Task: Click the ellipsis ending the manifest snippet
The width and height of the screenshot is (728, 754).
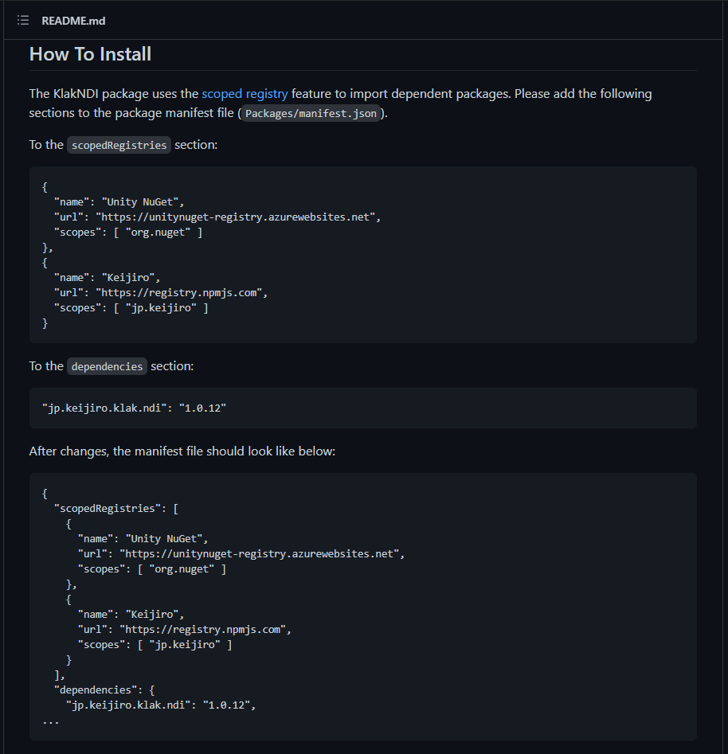Action: pos(51,721)
